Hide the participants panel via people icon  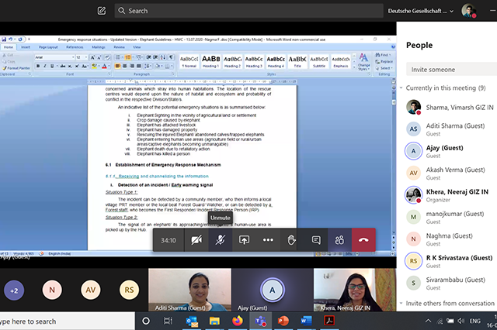click(339, 240)
